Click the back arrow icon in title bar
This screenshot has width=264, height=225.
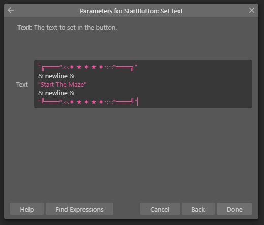[x=11, y=10]
